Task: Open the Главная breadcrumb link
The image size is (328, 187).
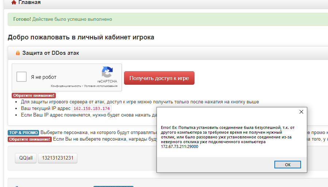Action: 29,3
